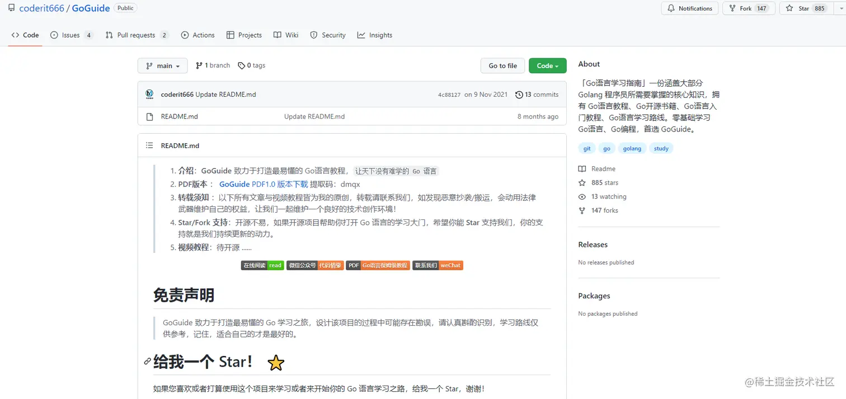
Task: Open Update README.md message in file row
Action: tap(314, 116)
